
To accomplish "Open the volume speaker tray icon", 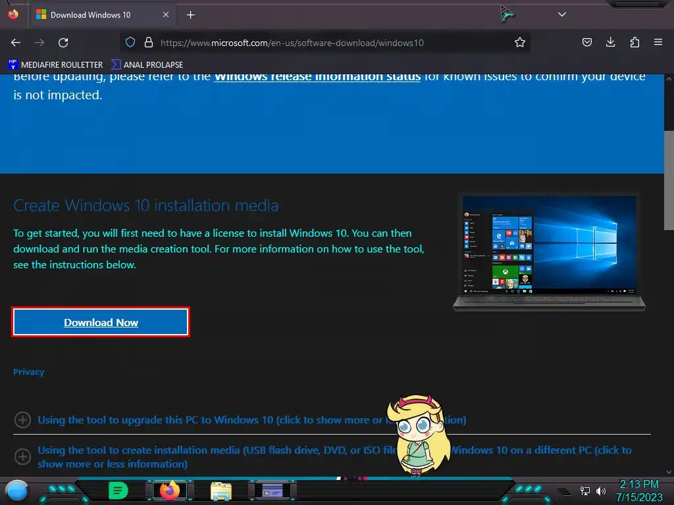I will 600,491.
